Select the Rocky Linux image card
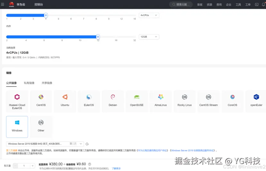This screenshot has width=266, height=171. [x=185, y=101]
